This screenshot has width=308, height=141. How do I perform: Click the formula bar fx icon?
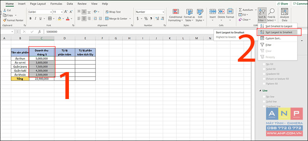39,32
